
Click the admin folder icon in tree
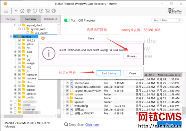click(24, 44)
